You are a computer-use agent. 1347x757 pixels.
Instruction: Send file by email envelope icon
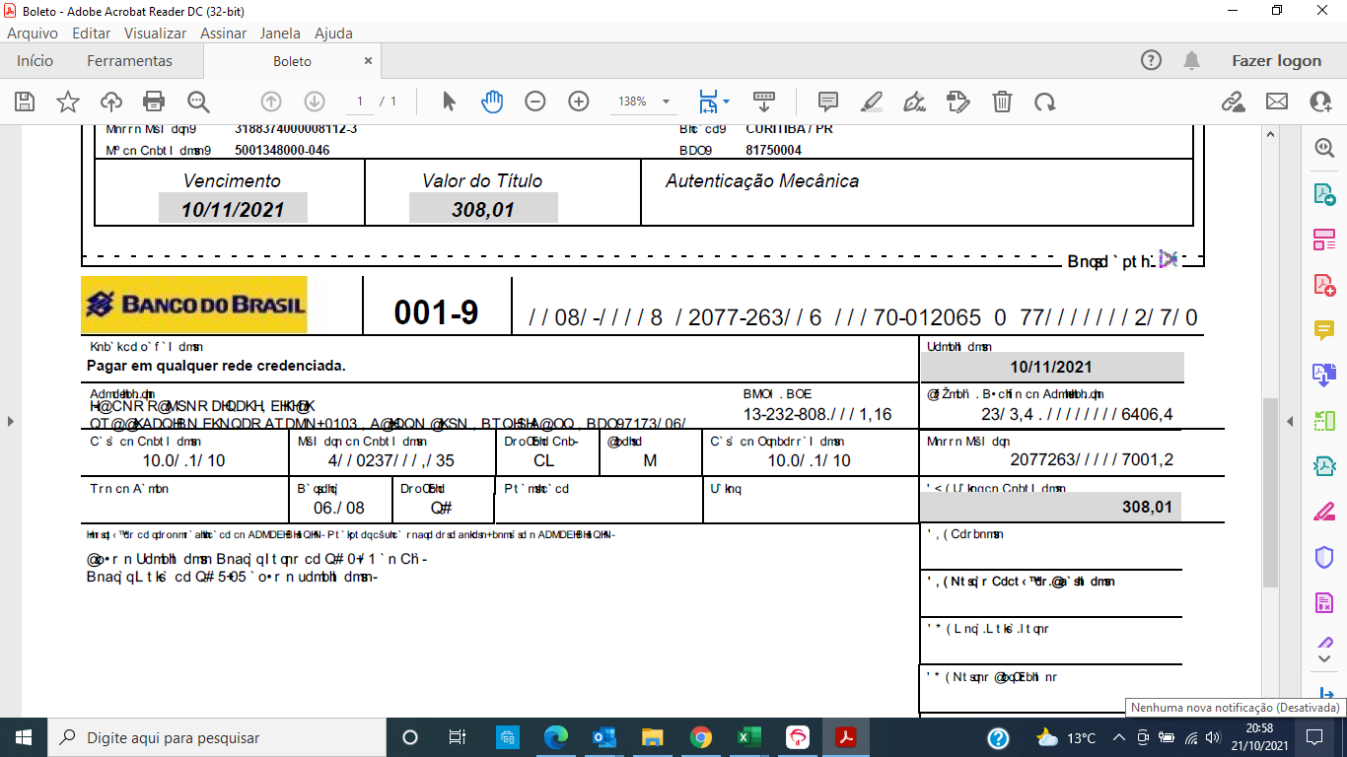point(1277,101)
